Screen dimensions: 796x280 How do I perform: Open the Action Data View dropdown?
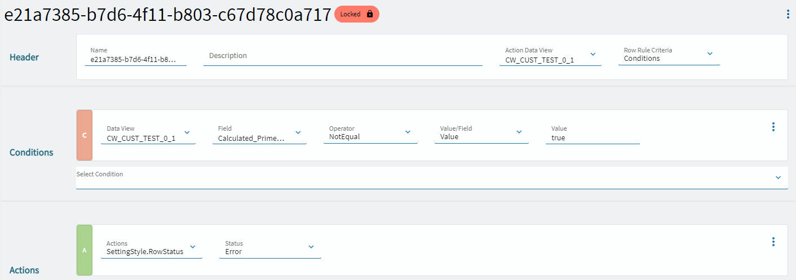click(550, 55)
